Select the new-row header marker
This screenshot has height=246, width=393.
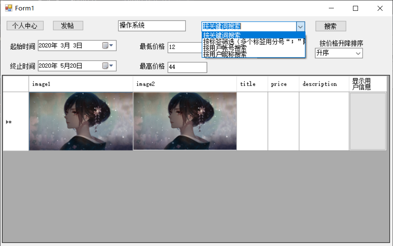[x=15, y=121]
